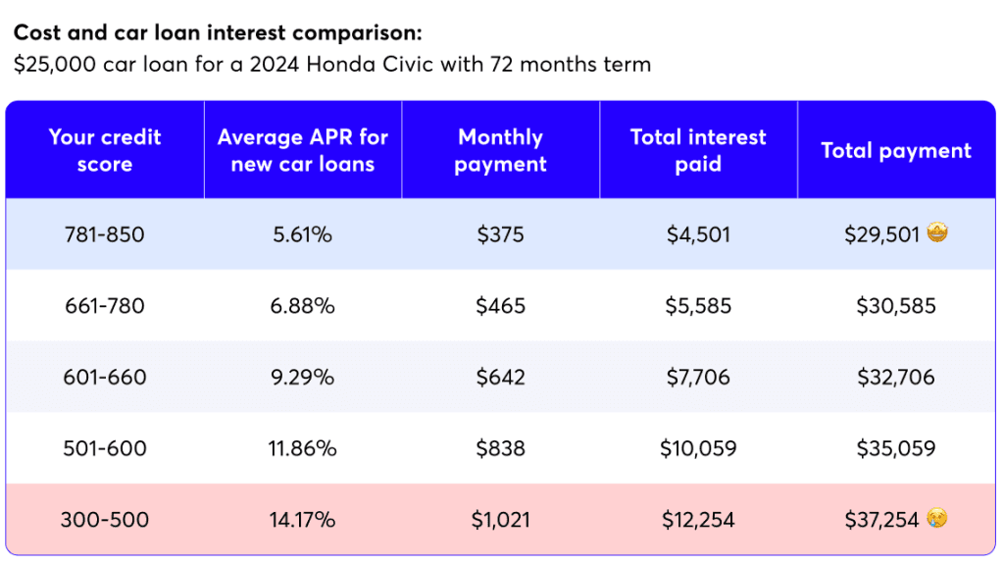This screenshot has height=565, width=1004.
Task: Select the $7,706 total interest cell
Action: click(698, 378)
